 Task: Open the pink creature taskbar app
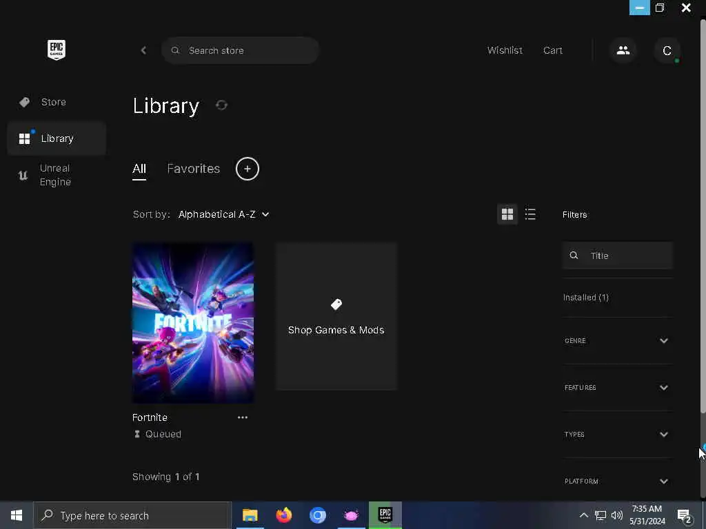tap(351, 515)
